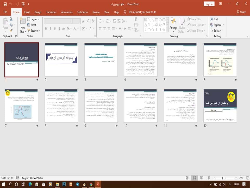This screenshot has width=250, height=188.
Task: Expand the Select dropdown in Editing
Action: 216,30
